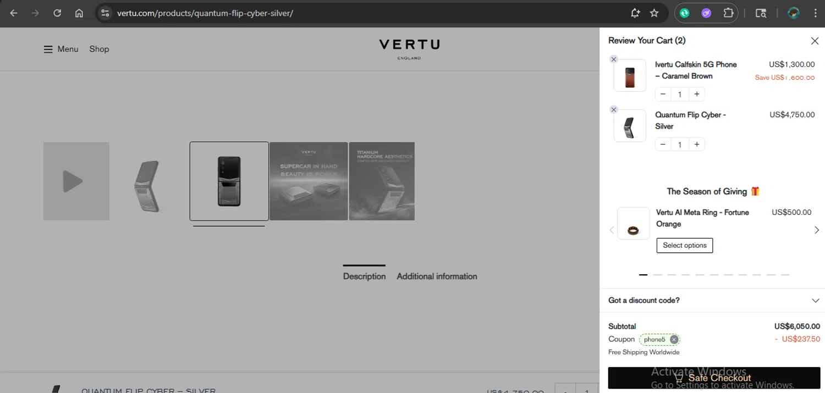
Task: Show previous Season of Giving item
Action: click(612, 230)
